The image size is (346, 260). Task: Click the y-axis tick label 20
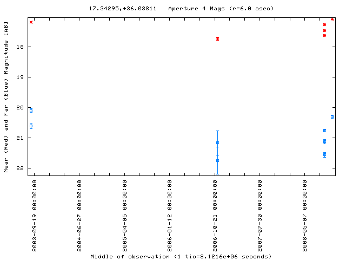pos(20,107)
